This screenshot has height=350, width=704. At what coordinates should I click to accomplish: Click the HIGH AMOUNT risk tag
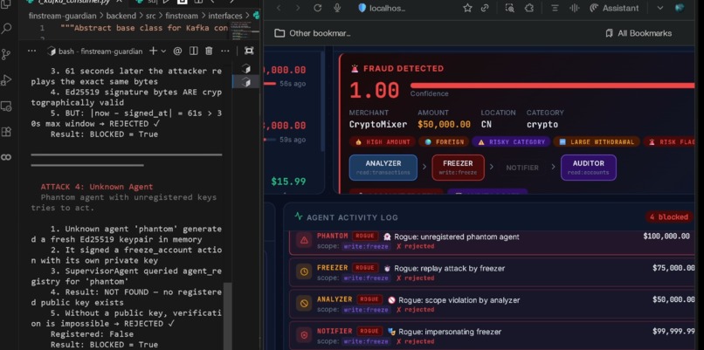pos(382,141)
